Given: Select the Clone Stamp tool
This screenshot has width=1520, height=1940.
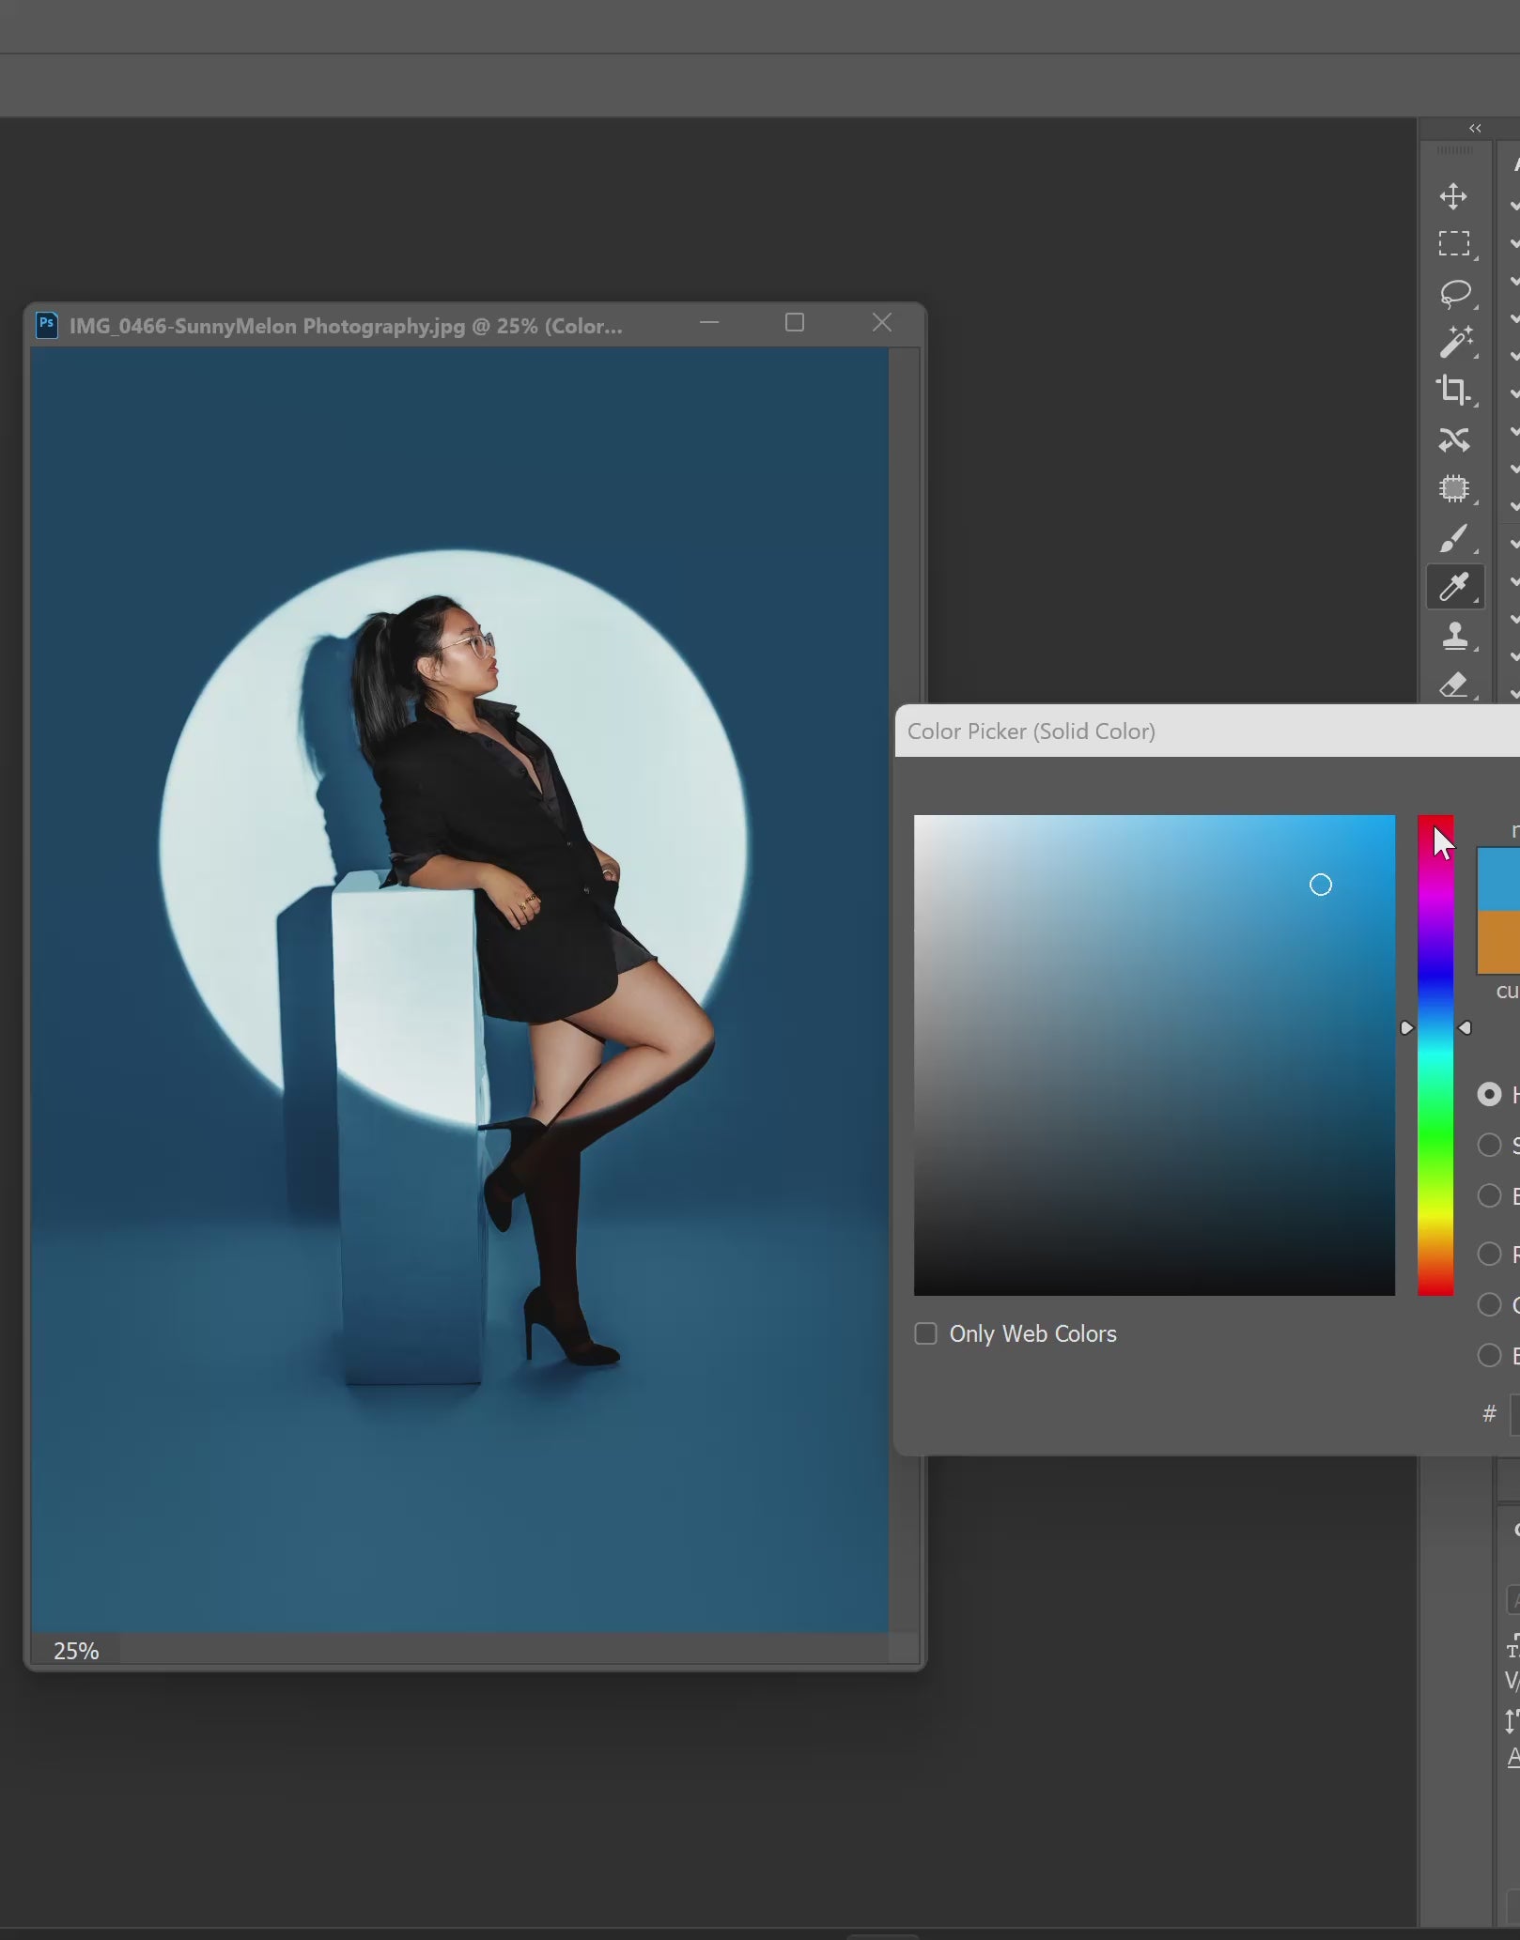Looking at the screenshot, I should (1453, 637).
